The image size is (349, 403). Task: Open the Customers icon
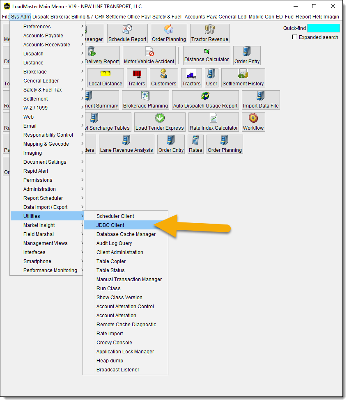click(x=163, y=78)
